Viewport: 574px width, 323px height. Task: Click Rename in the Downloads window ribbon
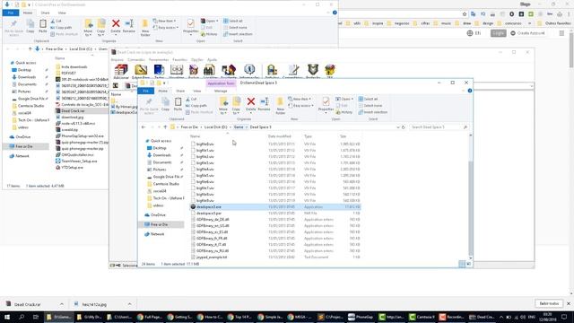[x=129, y=26]
